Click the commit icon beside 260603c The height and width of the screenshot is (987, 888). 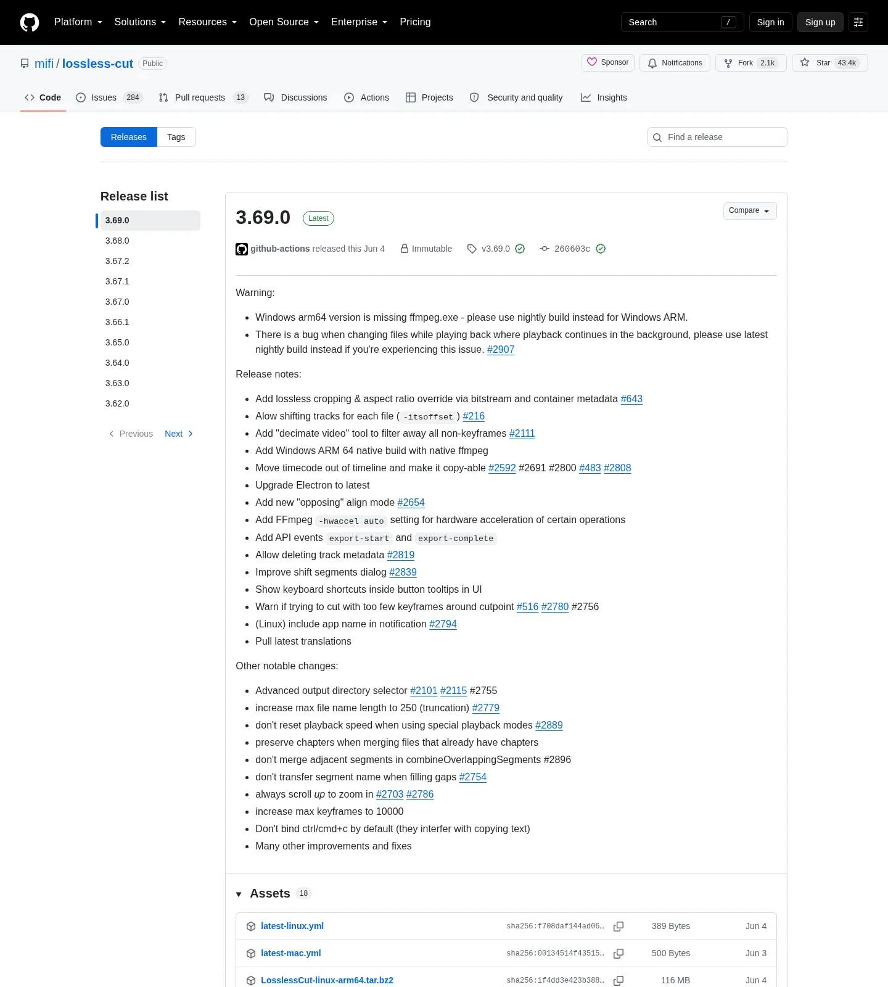pyautogui.click(x=545, y=249)
